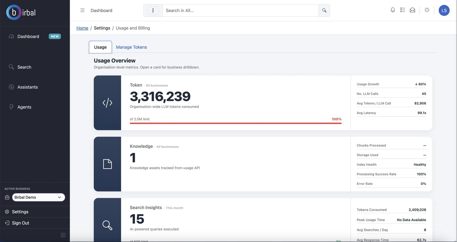The height and width of the screenshot is (242, 457).
Task: Select the Usage tab
Action: pos(100,47)
